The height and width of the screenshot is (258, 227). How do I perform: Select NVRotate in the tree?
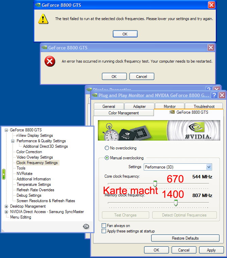coord(24,174)
